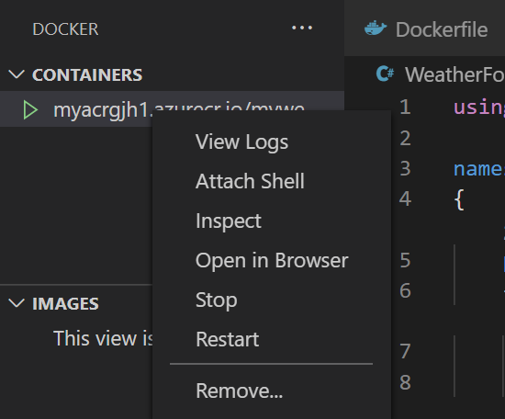Click the 'This view is' message text

tap(103, 338)
